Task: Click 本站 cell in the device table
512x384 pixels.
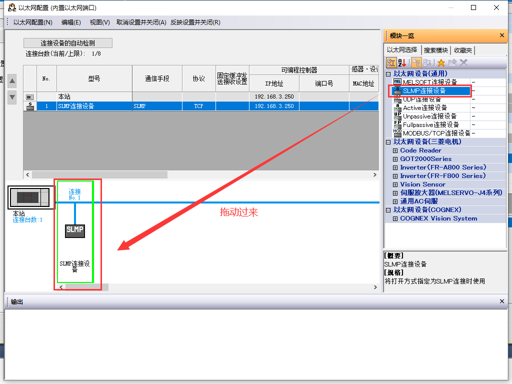Action: (94, 96)
